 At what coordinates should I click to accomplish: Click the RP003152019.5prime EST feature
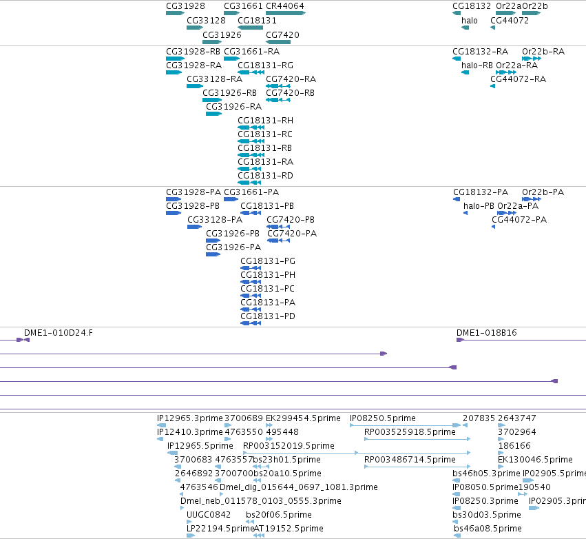click(357, 453)
